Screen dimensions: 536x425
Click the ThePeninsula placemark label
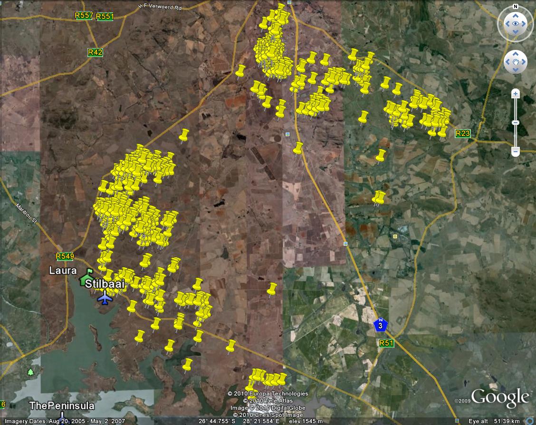62,406
